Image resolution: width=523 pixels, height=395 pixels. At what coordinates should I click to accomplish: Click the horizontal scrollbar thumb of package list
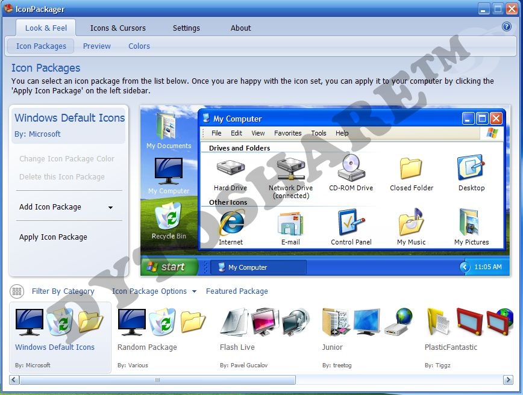click(x=157, y=380)
